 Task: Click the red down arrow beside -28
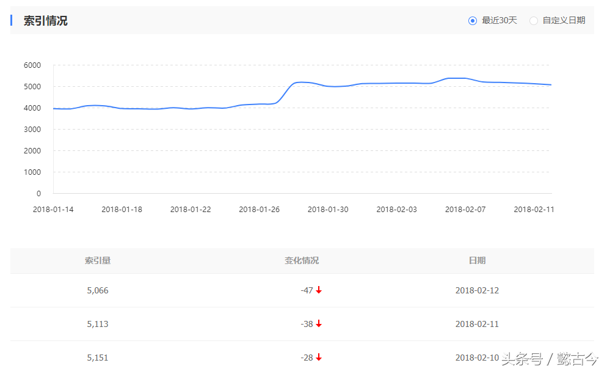[319, 358]
